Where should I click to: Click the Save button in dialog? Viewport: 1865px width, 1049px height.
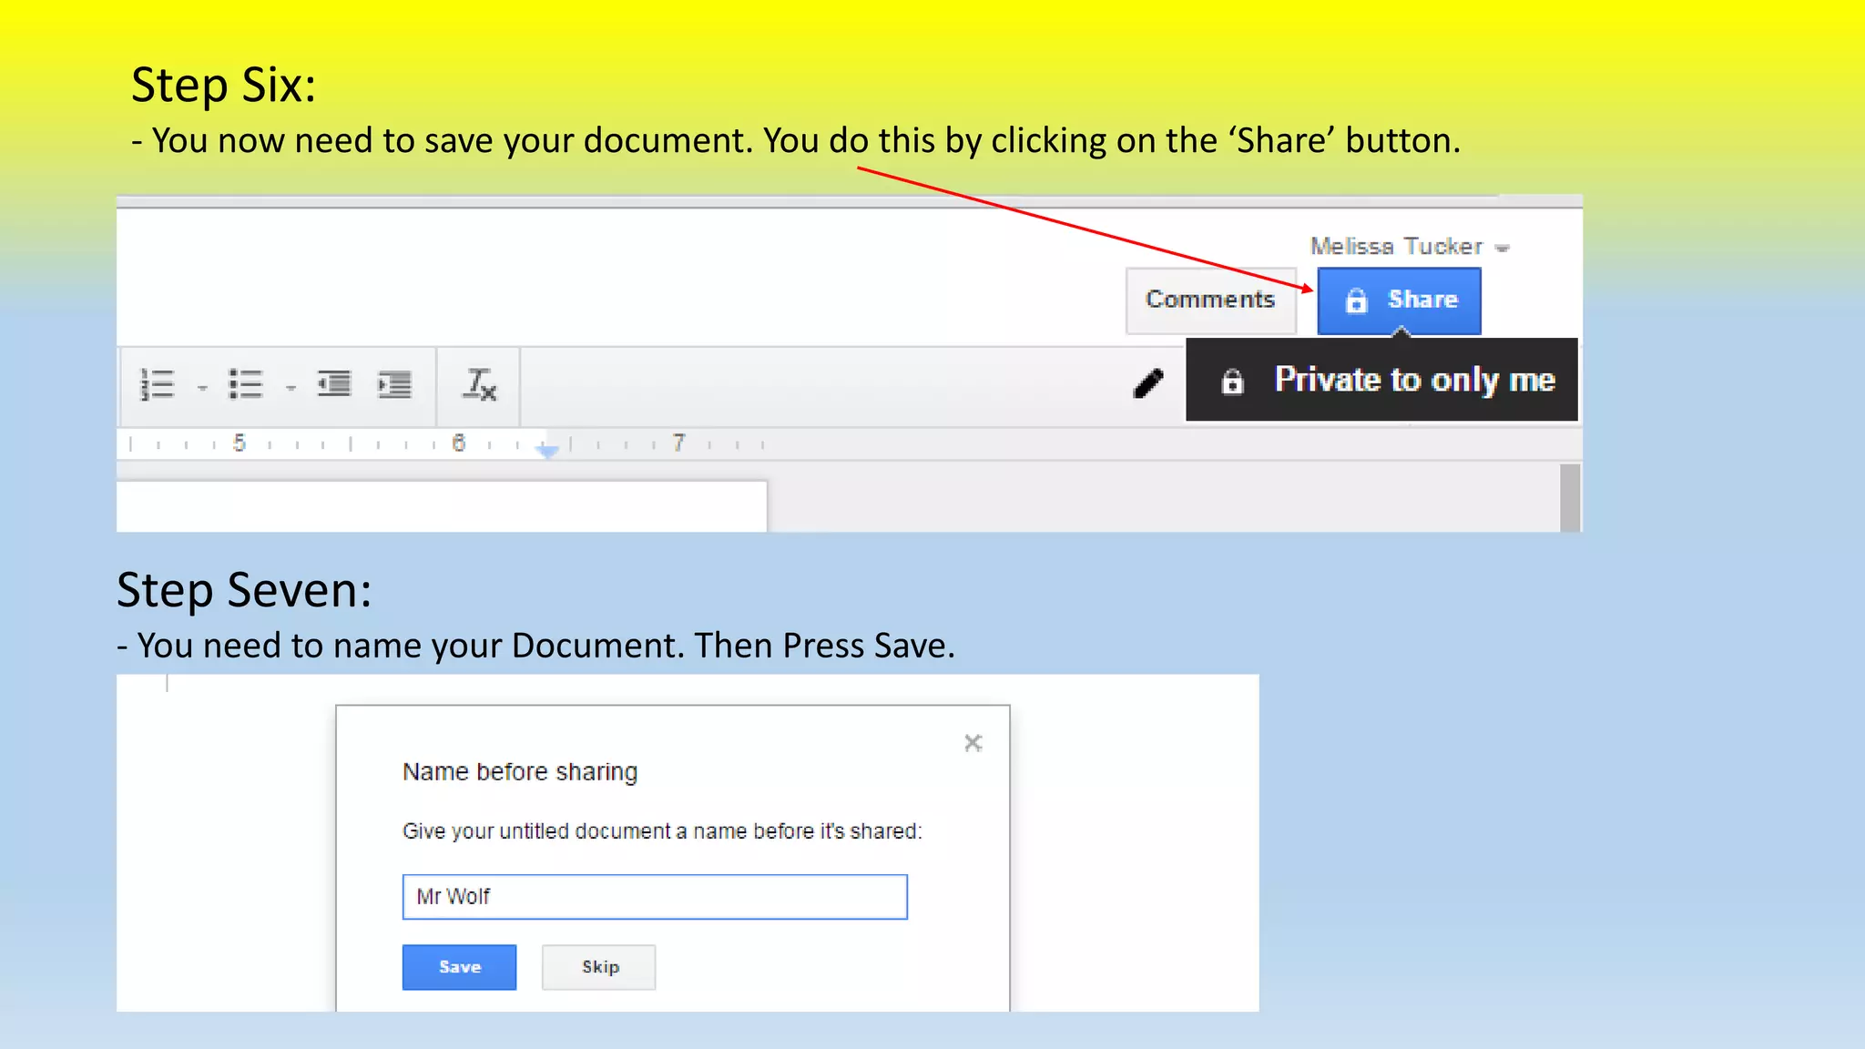click(459, 967)
